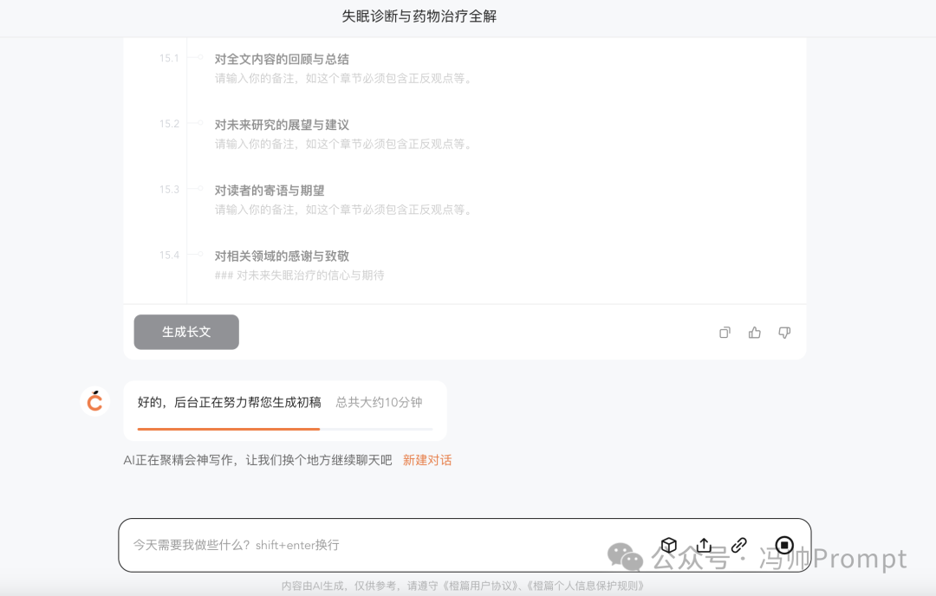
Task: Open the model cube icon in input bar
Action: click(668, 545)
